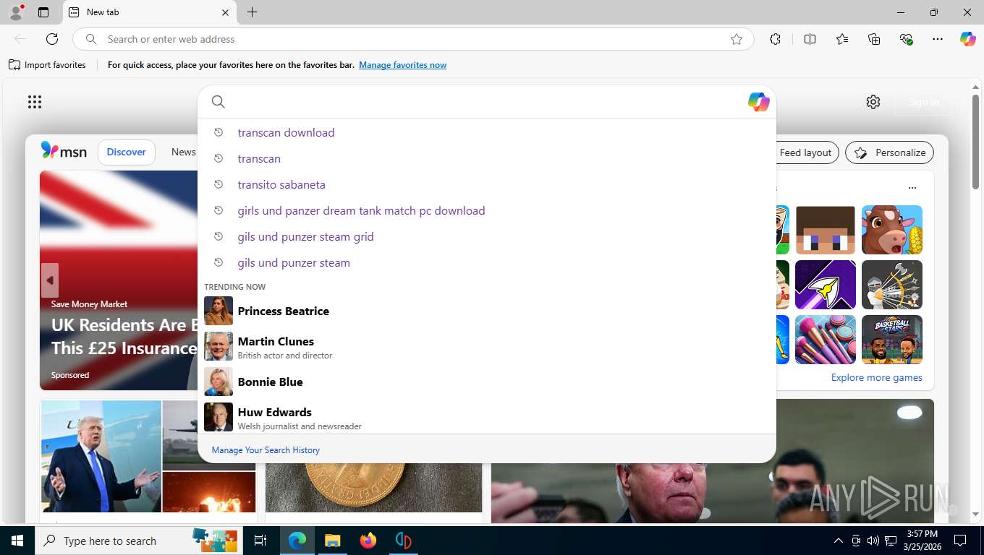984x555 pixels.
Task: Click the Copilot icon in search box
Action: (758, 102)
